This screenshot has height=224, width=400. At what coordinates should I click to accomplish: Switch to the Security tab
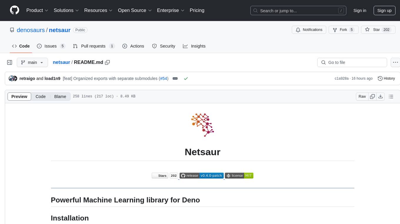point(164,46)
